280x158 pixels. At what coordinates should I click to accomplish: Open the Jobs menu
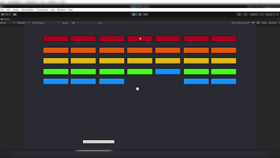pos(53,10)
